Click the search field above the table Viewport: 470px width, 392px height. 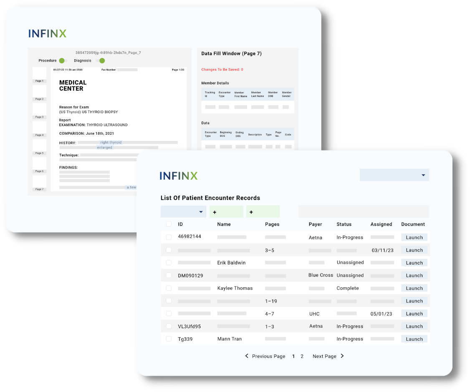tap(364, 212)
